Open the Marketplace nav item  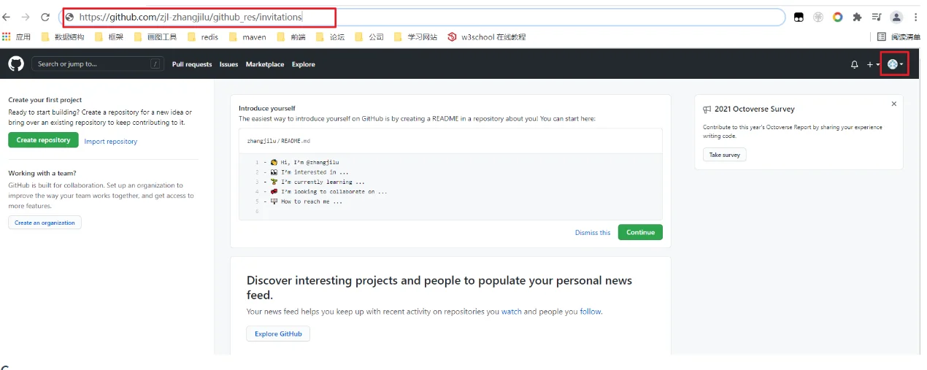coord(265,64)
